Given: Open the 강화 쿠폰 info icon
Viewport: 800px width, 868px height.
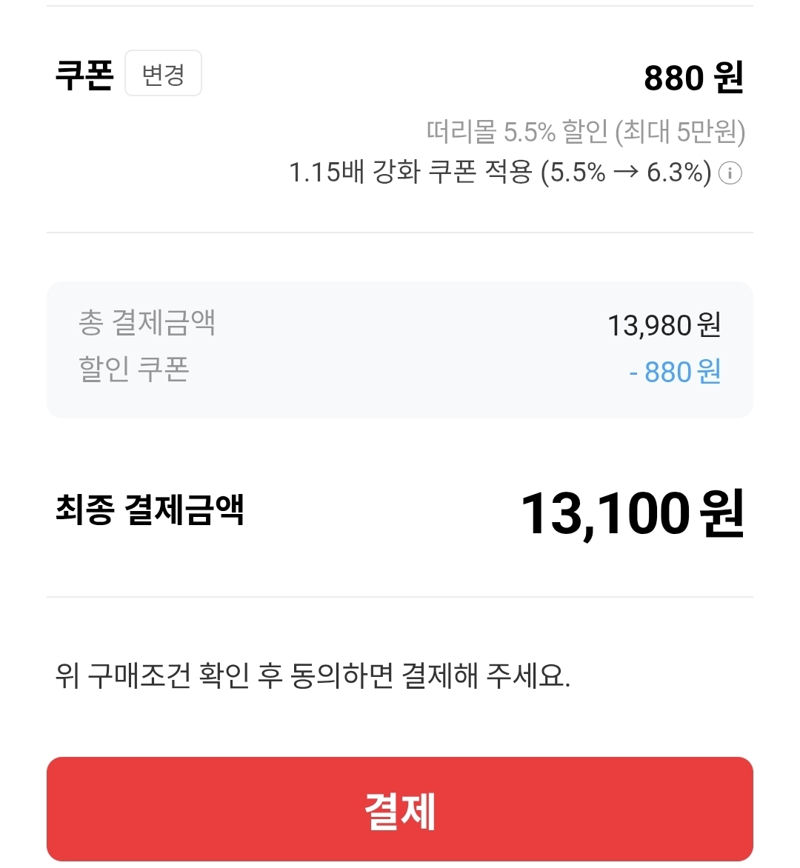Looking at the screenshot, I should coord(730,173).
